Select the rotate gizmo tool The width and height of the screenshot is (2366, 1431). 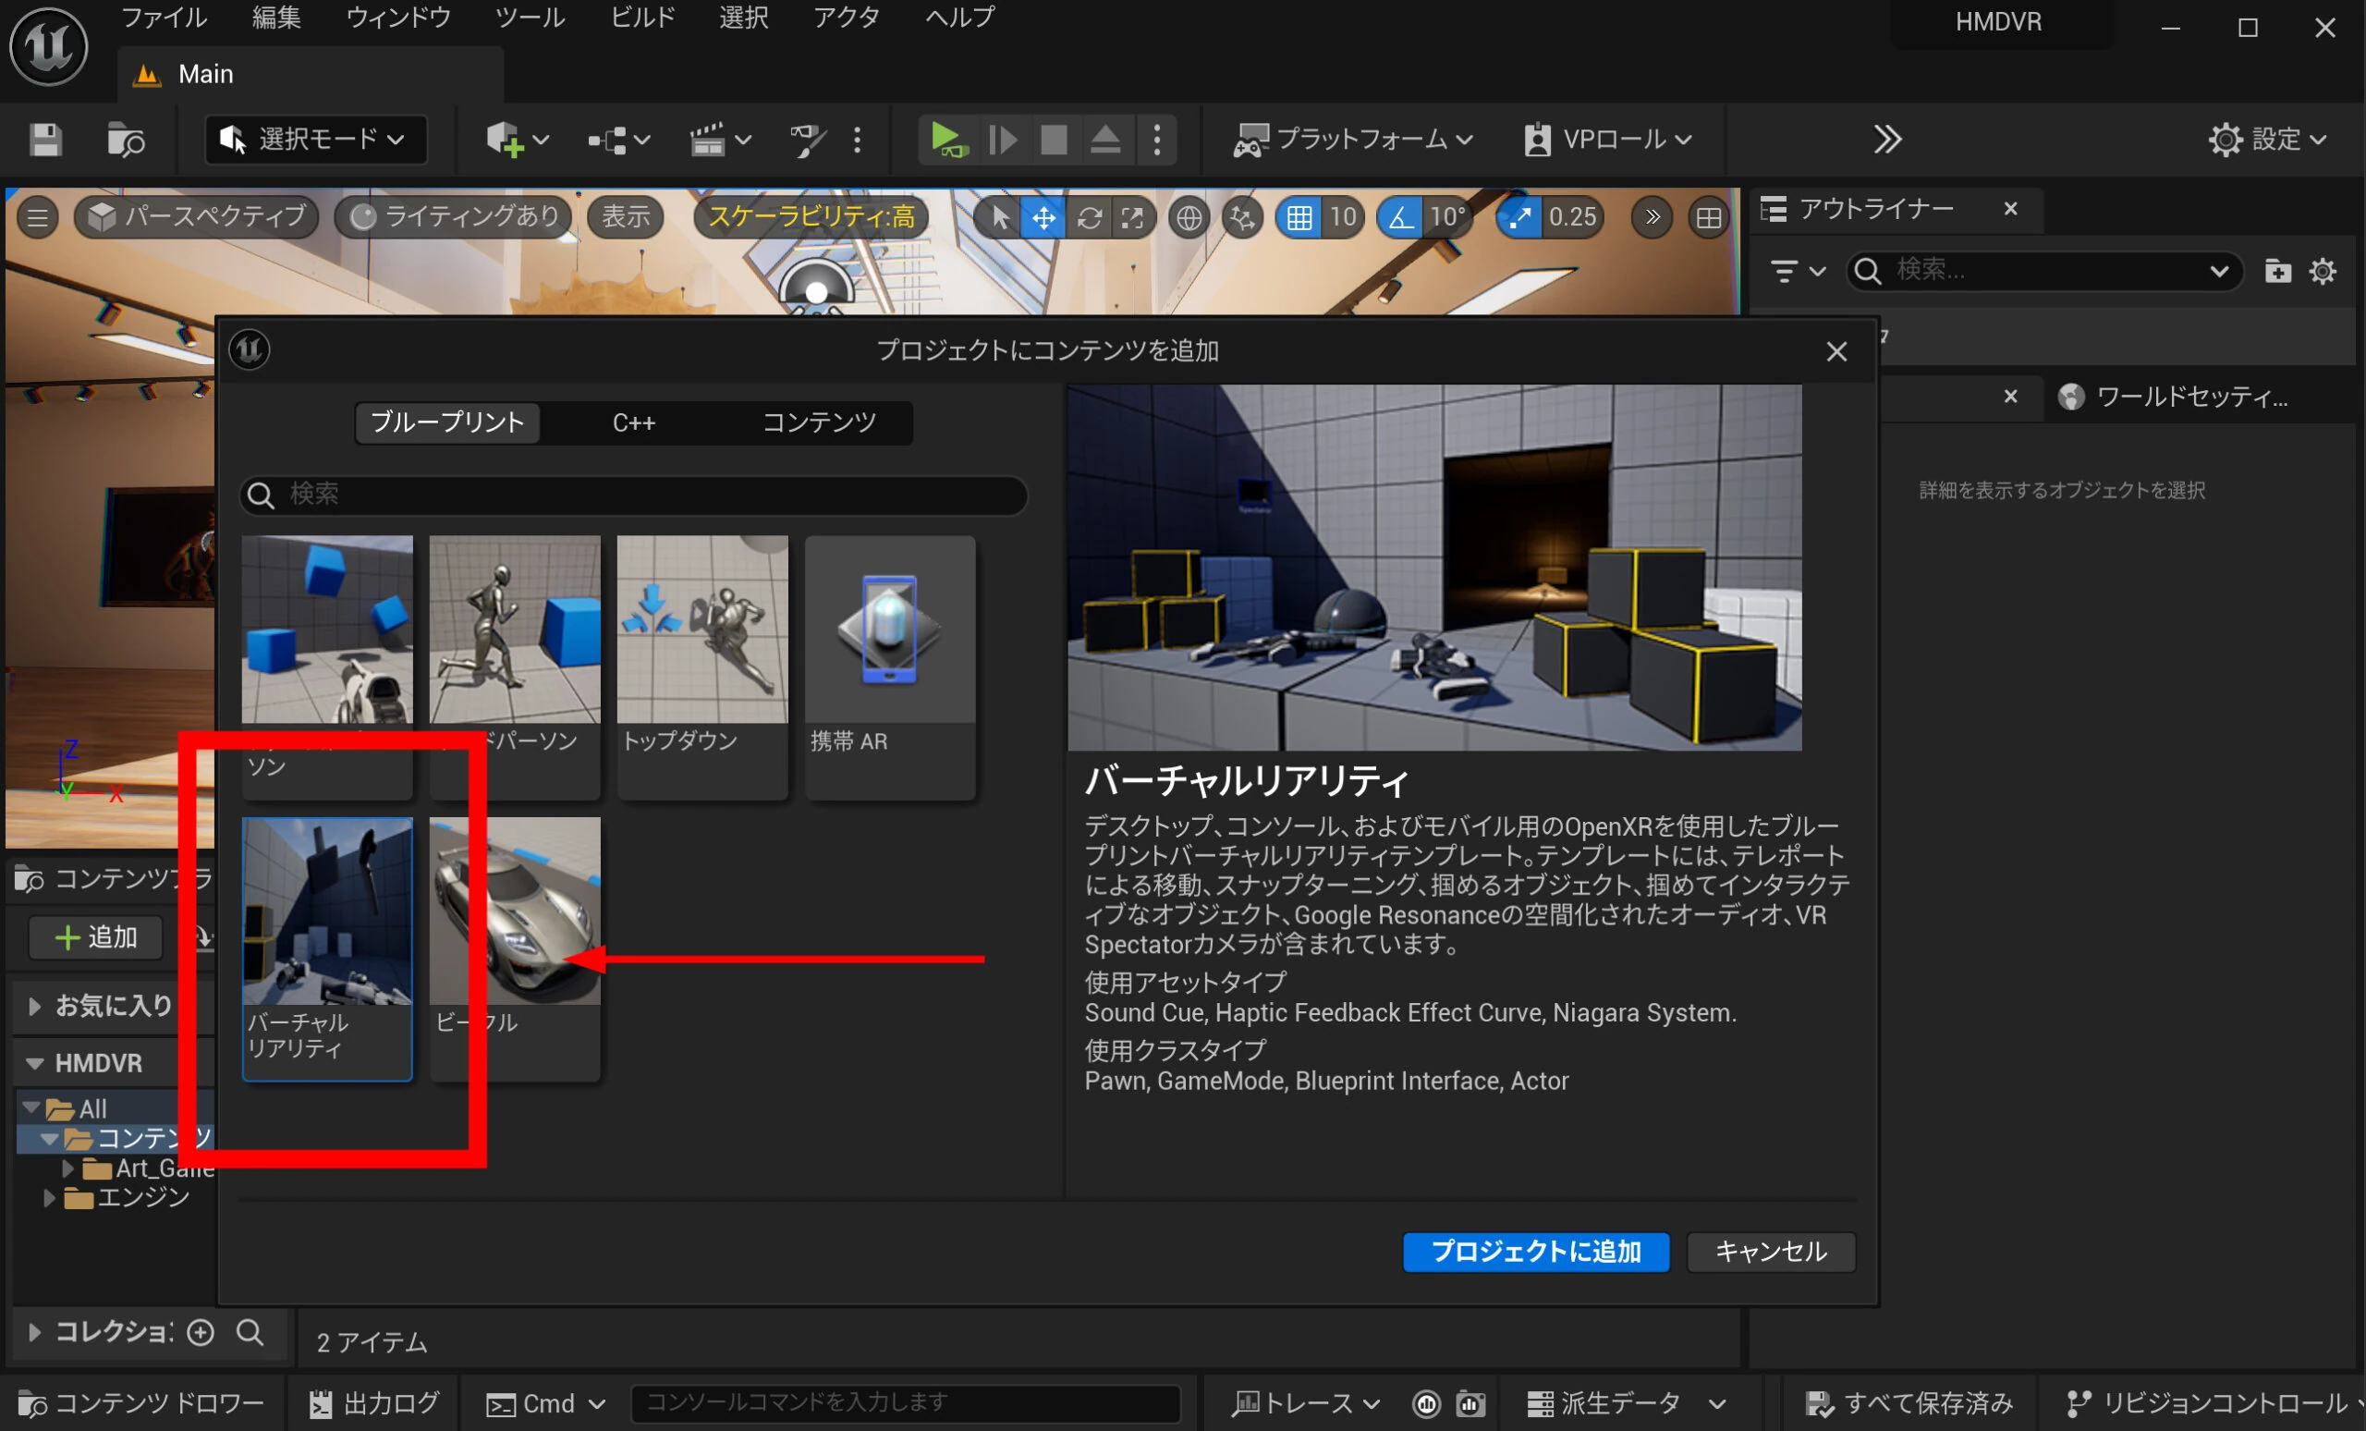(1089, 218)
